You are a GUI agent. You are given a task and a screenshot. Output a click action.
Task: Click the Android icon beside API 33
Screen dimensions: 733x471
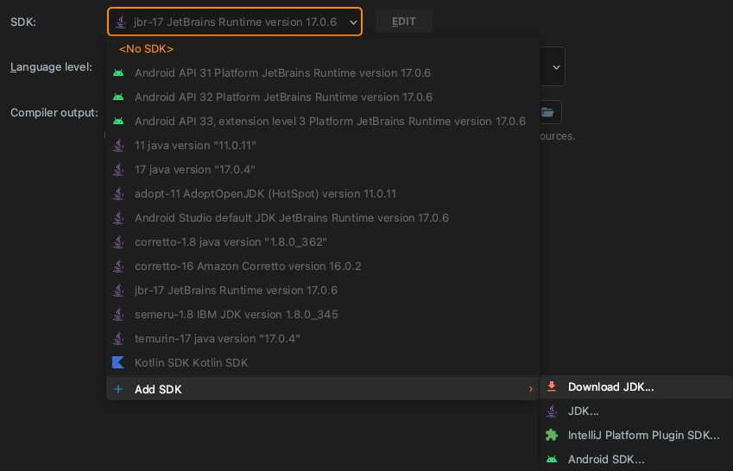(x=118, y=122)
